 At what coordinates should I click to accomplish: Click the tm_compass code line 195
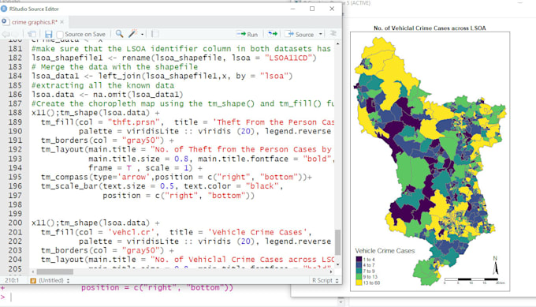pos(177,177)
